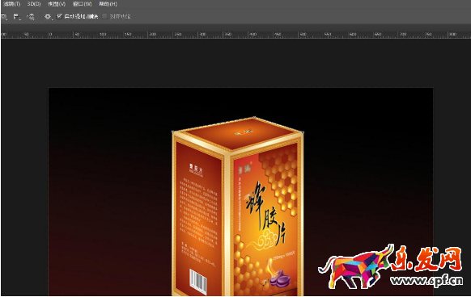
Task: Enable the Align Edges checkbox
Action: point(104,16)
